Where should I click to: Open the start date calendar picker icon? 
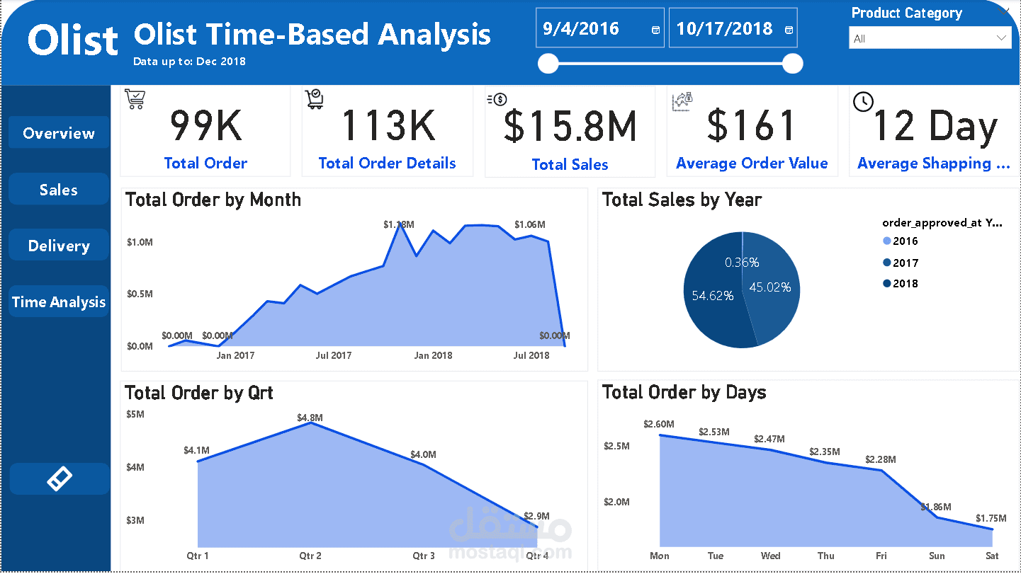point(655,30)
